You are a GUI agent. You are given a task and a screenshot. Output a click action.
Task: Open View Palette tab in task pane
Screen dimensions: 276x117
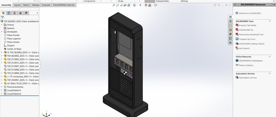tap(230, 30)
